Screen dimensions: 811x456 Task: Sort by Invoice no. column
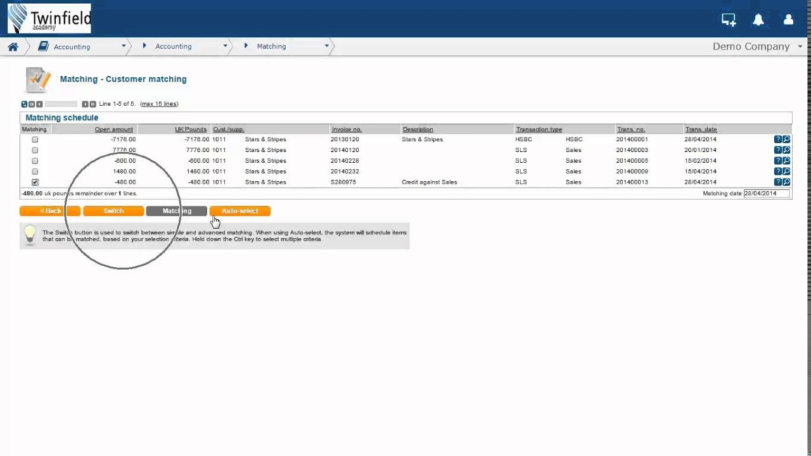point(347,129)
